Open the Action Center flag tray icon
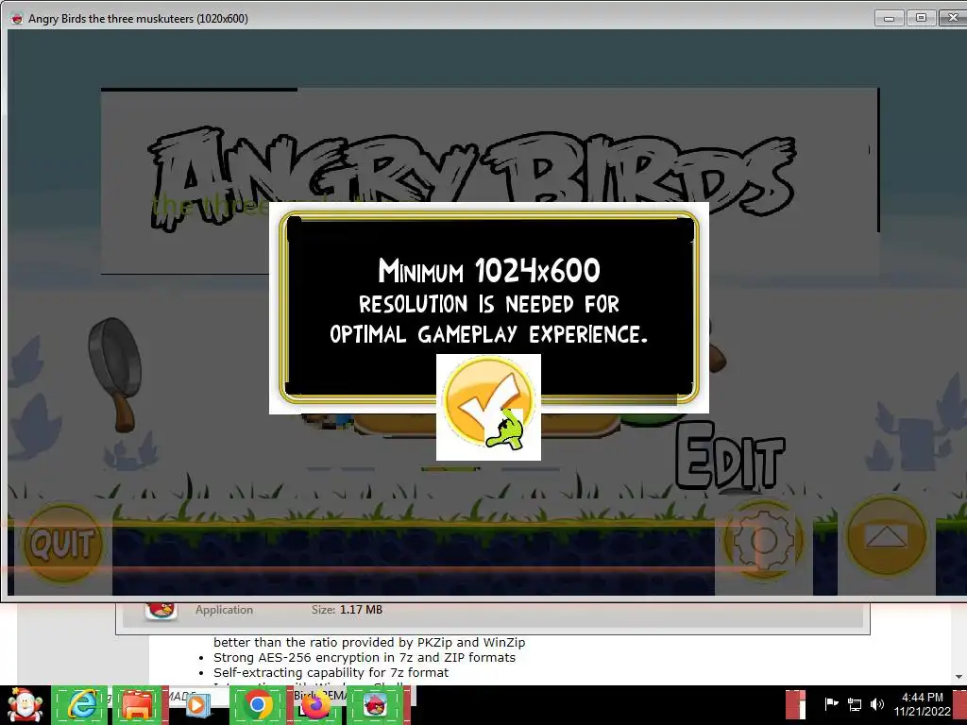 pos(831,704)
